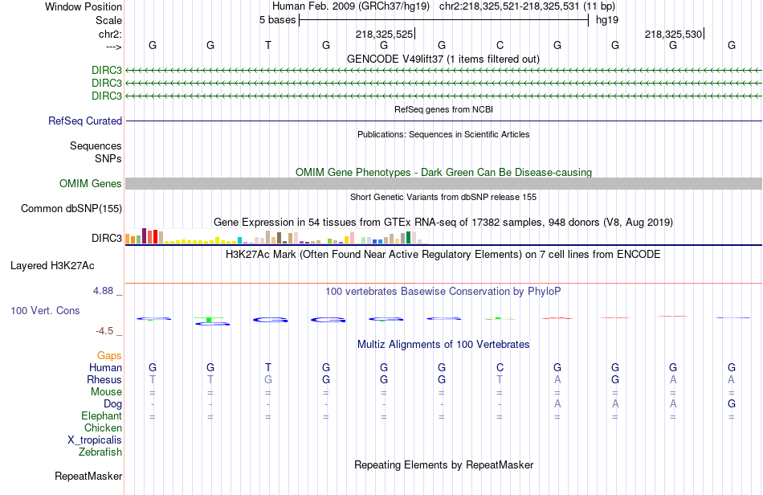Click the C base in the reference sequence row
This screenshot has height=495, width=763.
(x=500, y=45)
